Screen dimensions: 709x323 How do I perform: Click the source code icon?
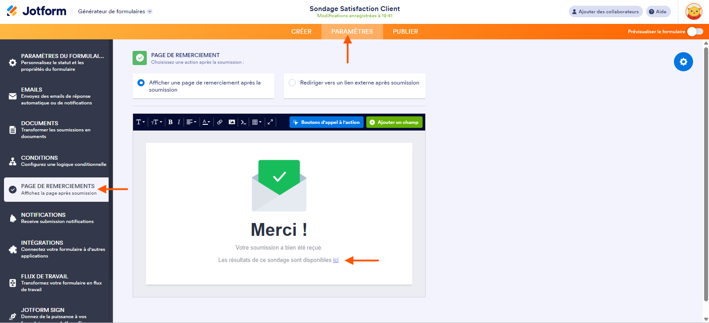click(243, 122)
